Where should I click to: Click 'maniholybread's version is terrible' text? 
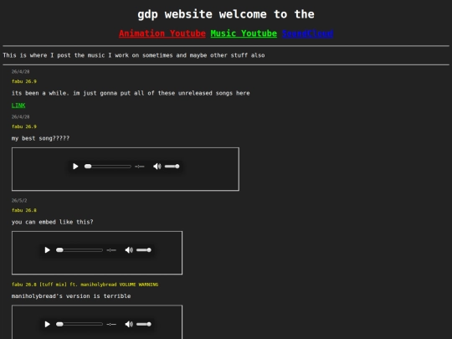[x=71, y=296]
